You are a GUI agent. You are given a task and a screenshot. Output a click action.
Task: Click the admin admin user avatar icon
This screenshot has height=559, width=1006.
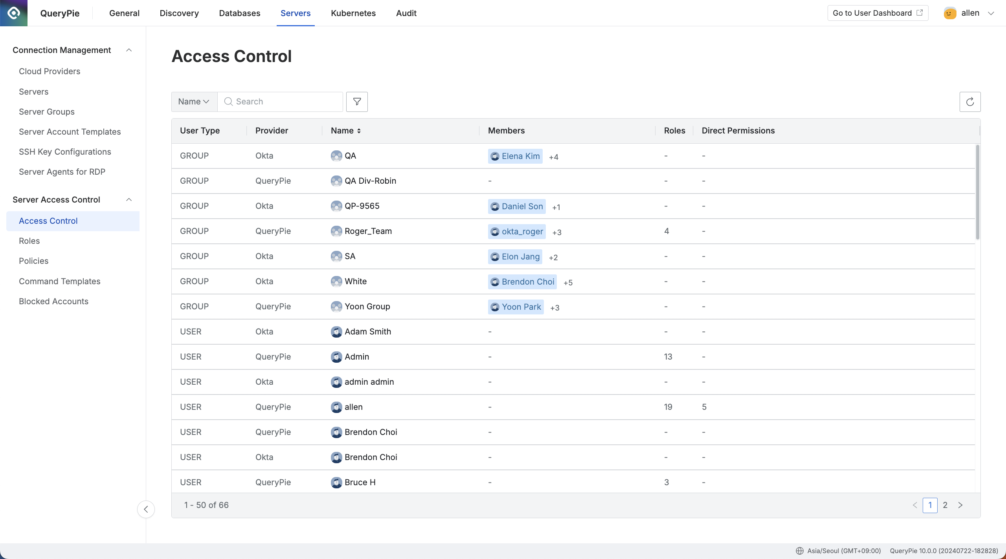pos(336,382)
